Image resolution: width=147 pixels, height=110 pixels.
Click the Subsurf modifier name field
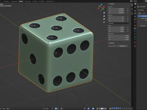click(144, 13)
